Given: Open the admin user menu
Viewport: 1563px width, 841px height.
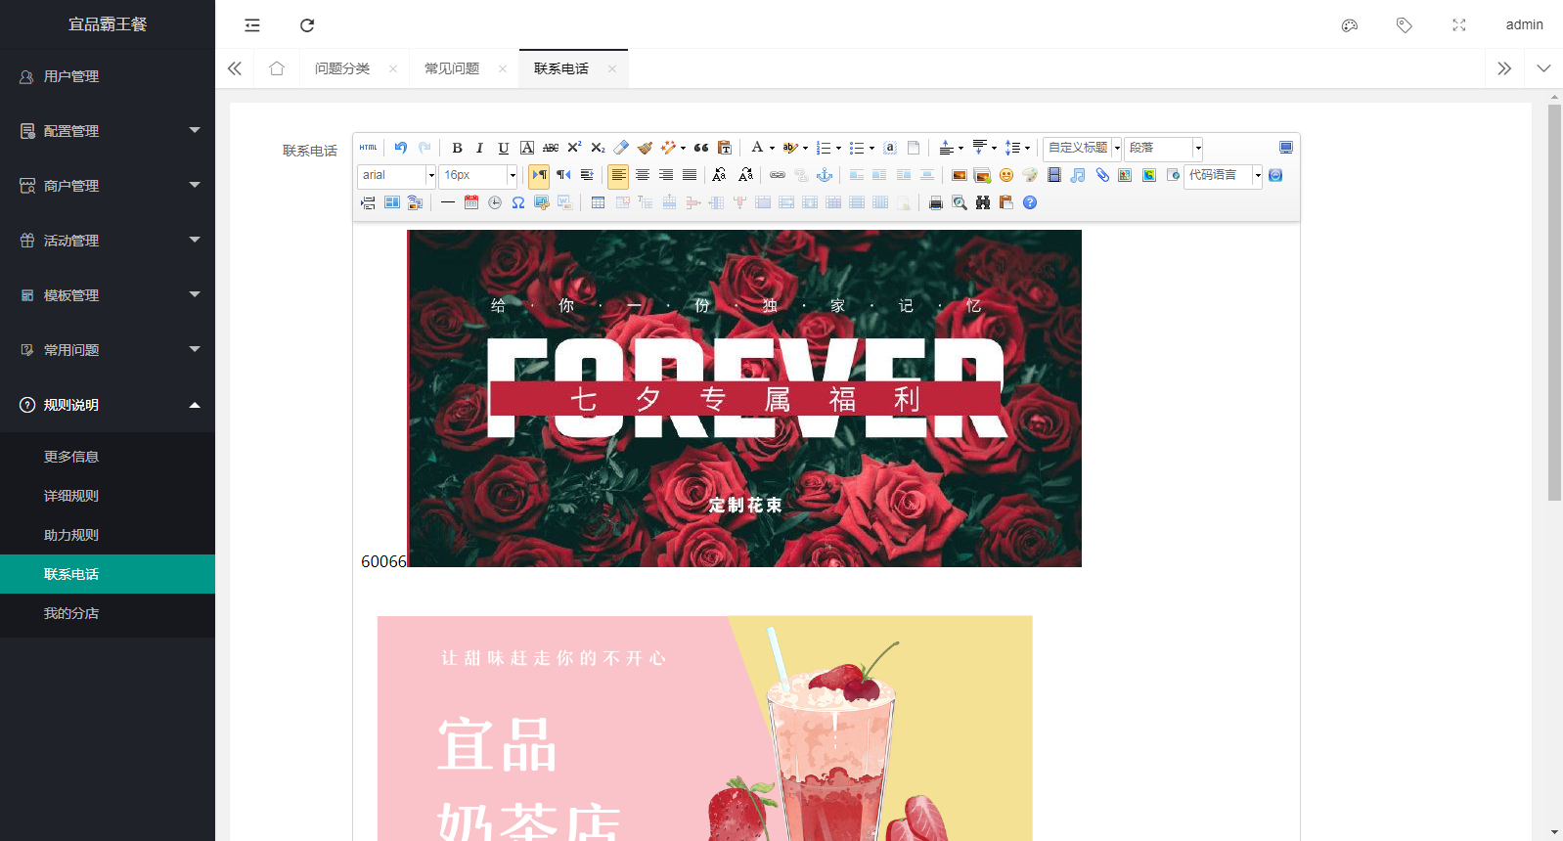Looking at the screenshot, I should 1524,24.
